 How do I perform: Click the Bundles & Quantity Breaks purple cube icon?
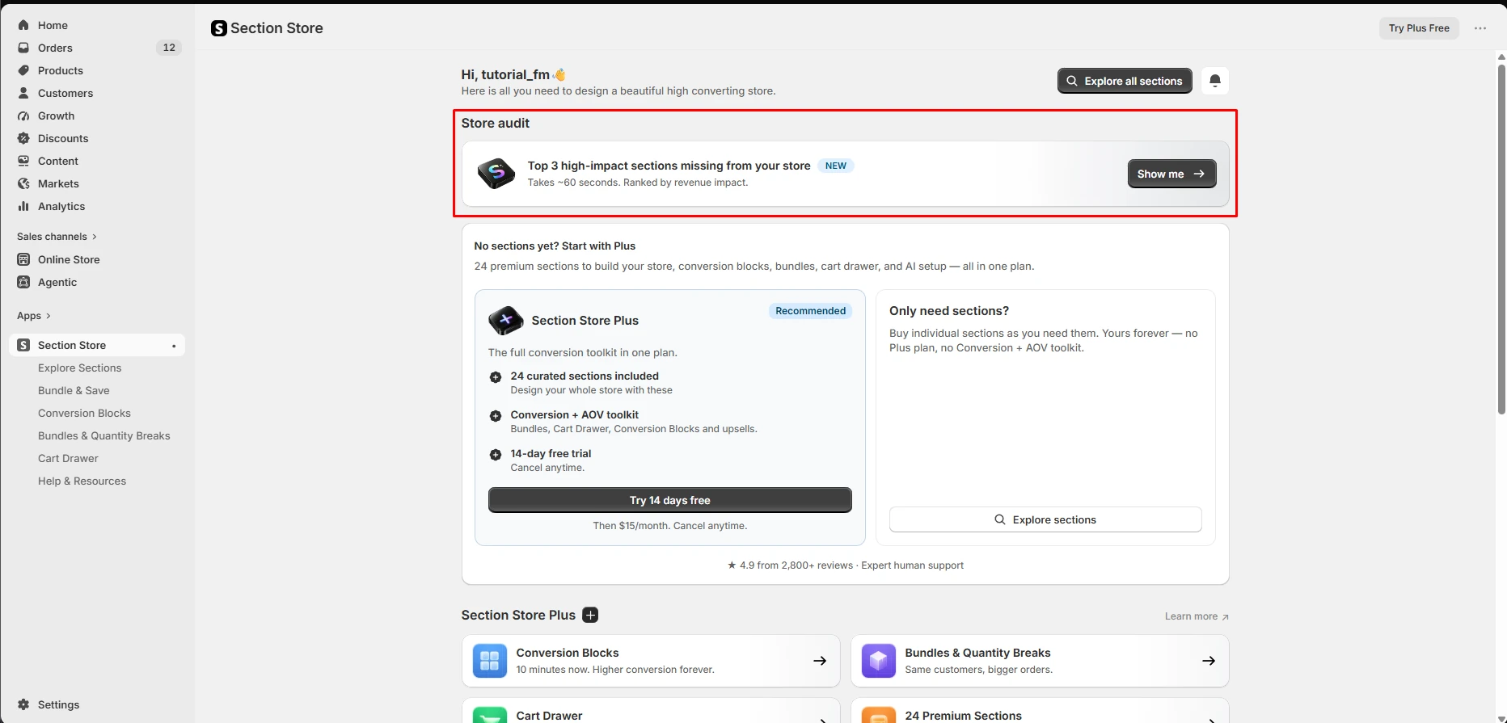[x=879, y=661]
